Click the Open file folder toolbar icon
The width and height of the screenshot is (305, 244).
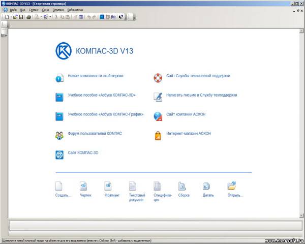click(x=15, y=17)
